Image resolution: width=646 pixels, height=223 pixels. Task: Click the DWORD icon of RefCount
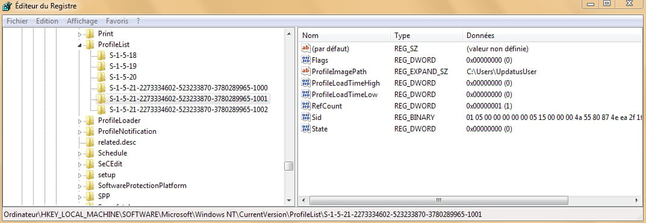(x=306, y=106)
